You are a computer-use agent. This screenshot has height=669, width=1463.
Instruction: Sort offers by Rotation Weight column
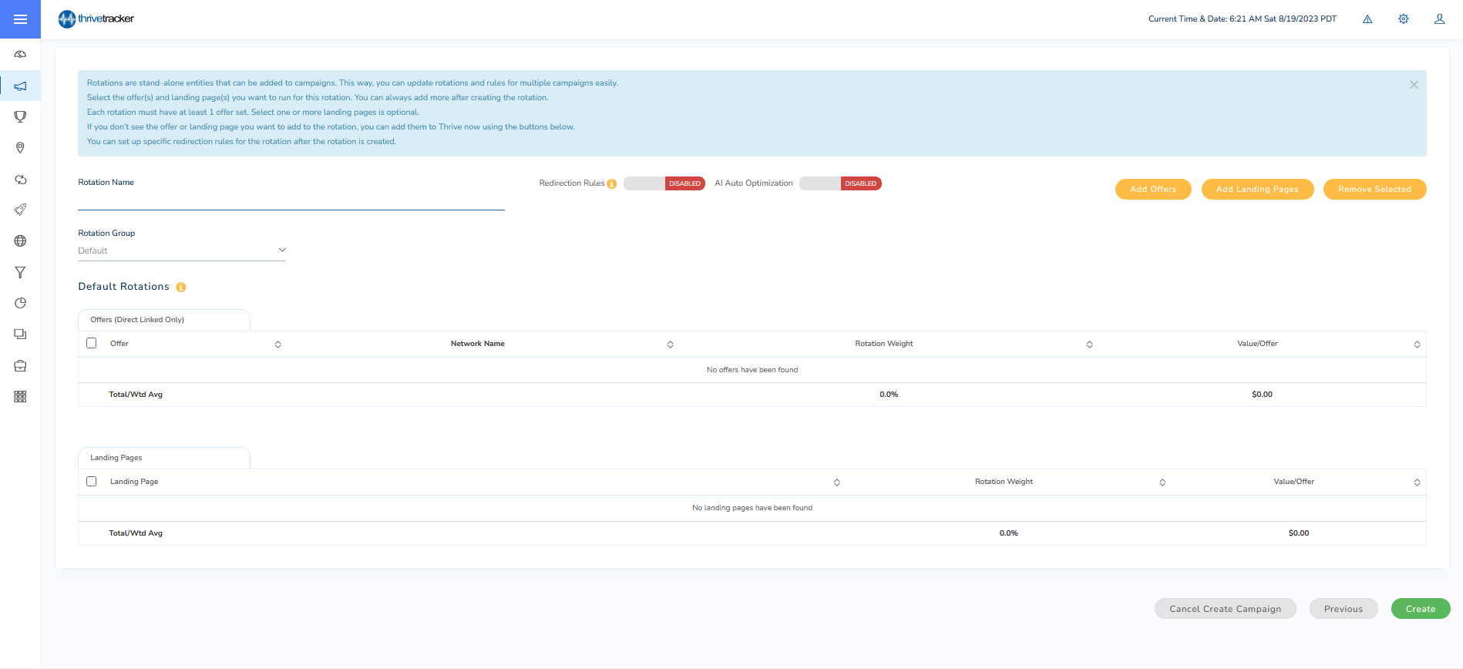click(x=1090, y=345)
